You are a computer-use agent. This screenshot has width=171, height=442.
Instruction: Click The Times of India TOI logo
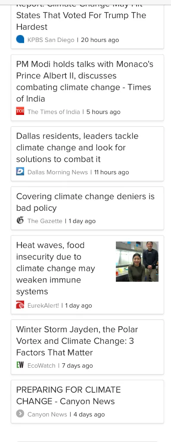tap(20, 111)
